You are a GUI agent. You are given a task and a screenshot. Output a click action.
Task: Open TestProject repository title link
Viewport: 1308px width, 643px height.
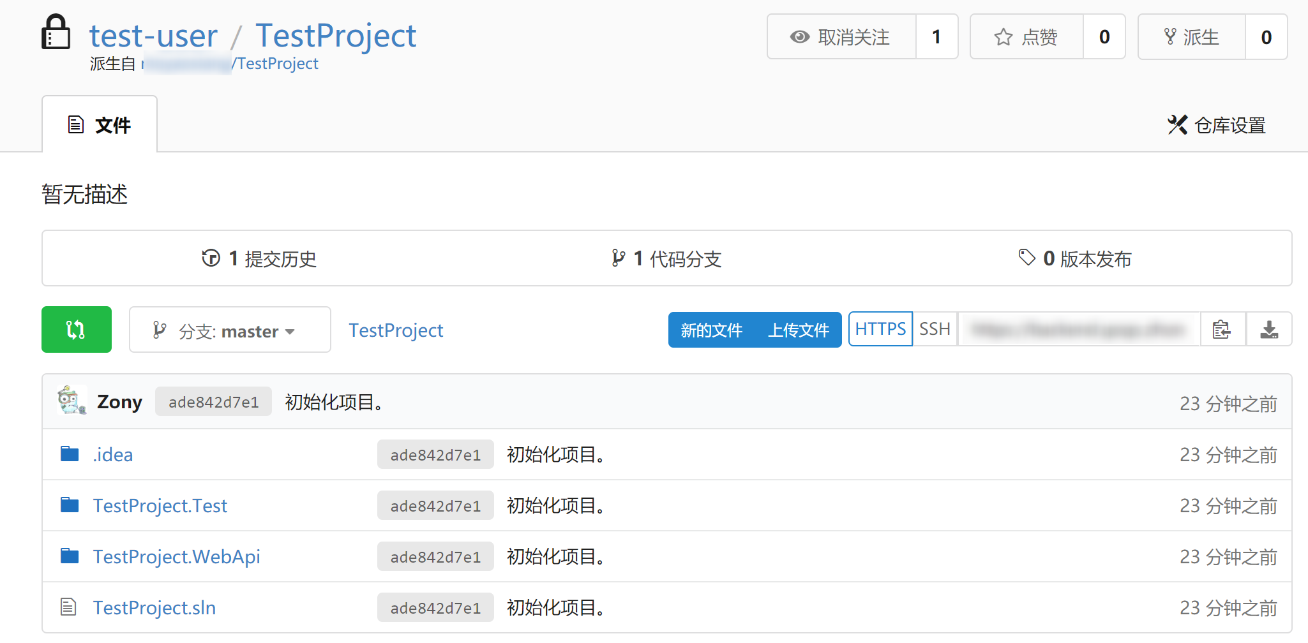coord(336,35)
